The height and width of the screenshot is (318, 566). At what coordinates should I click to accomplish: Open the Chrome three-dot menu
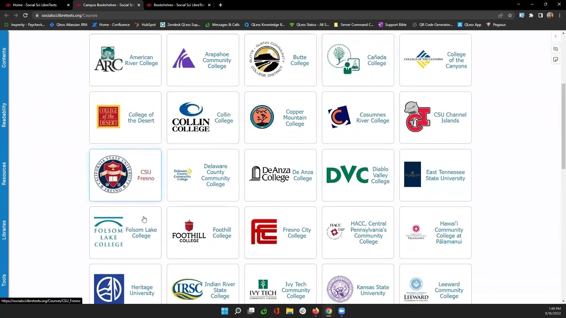(x=559, y=15)
